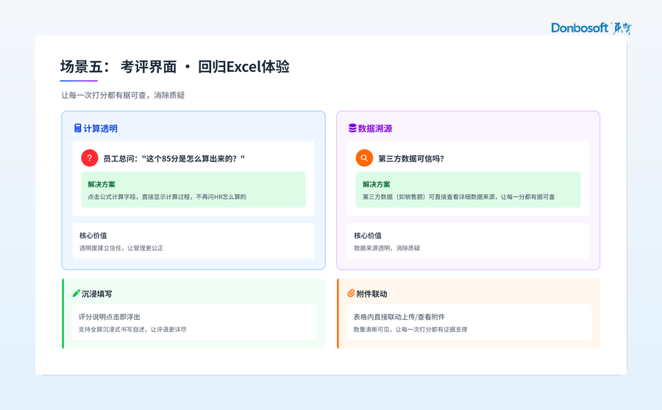Click the Donbosoft logo

coord(591,28)
